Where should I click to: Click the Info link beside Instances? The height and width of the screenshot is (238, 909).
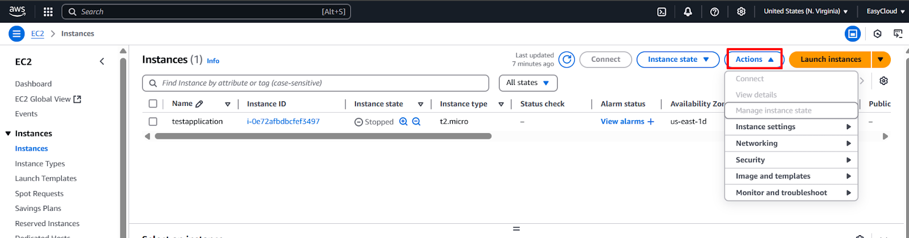coord(213,61)
